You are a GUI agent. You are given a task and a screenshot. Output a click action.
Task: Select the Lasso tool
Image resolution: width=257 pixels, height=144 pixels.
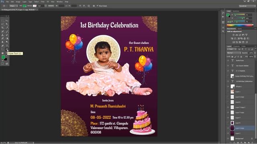coord(3,24)
